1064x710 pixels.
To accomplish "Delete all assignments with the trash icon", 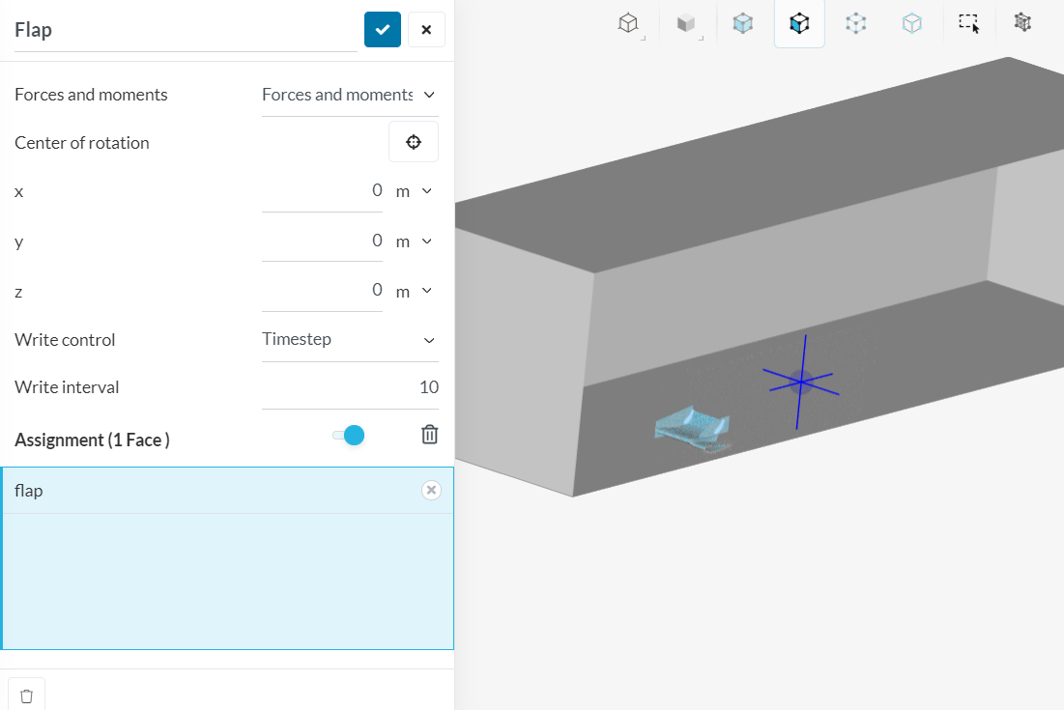I will [x=429, y=435].
